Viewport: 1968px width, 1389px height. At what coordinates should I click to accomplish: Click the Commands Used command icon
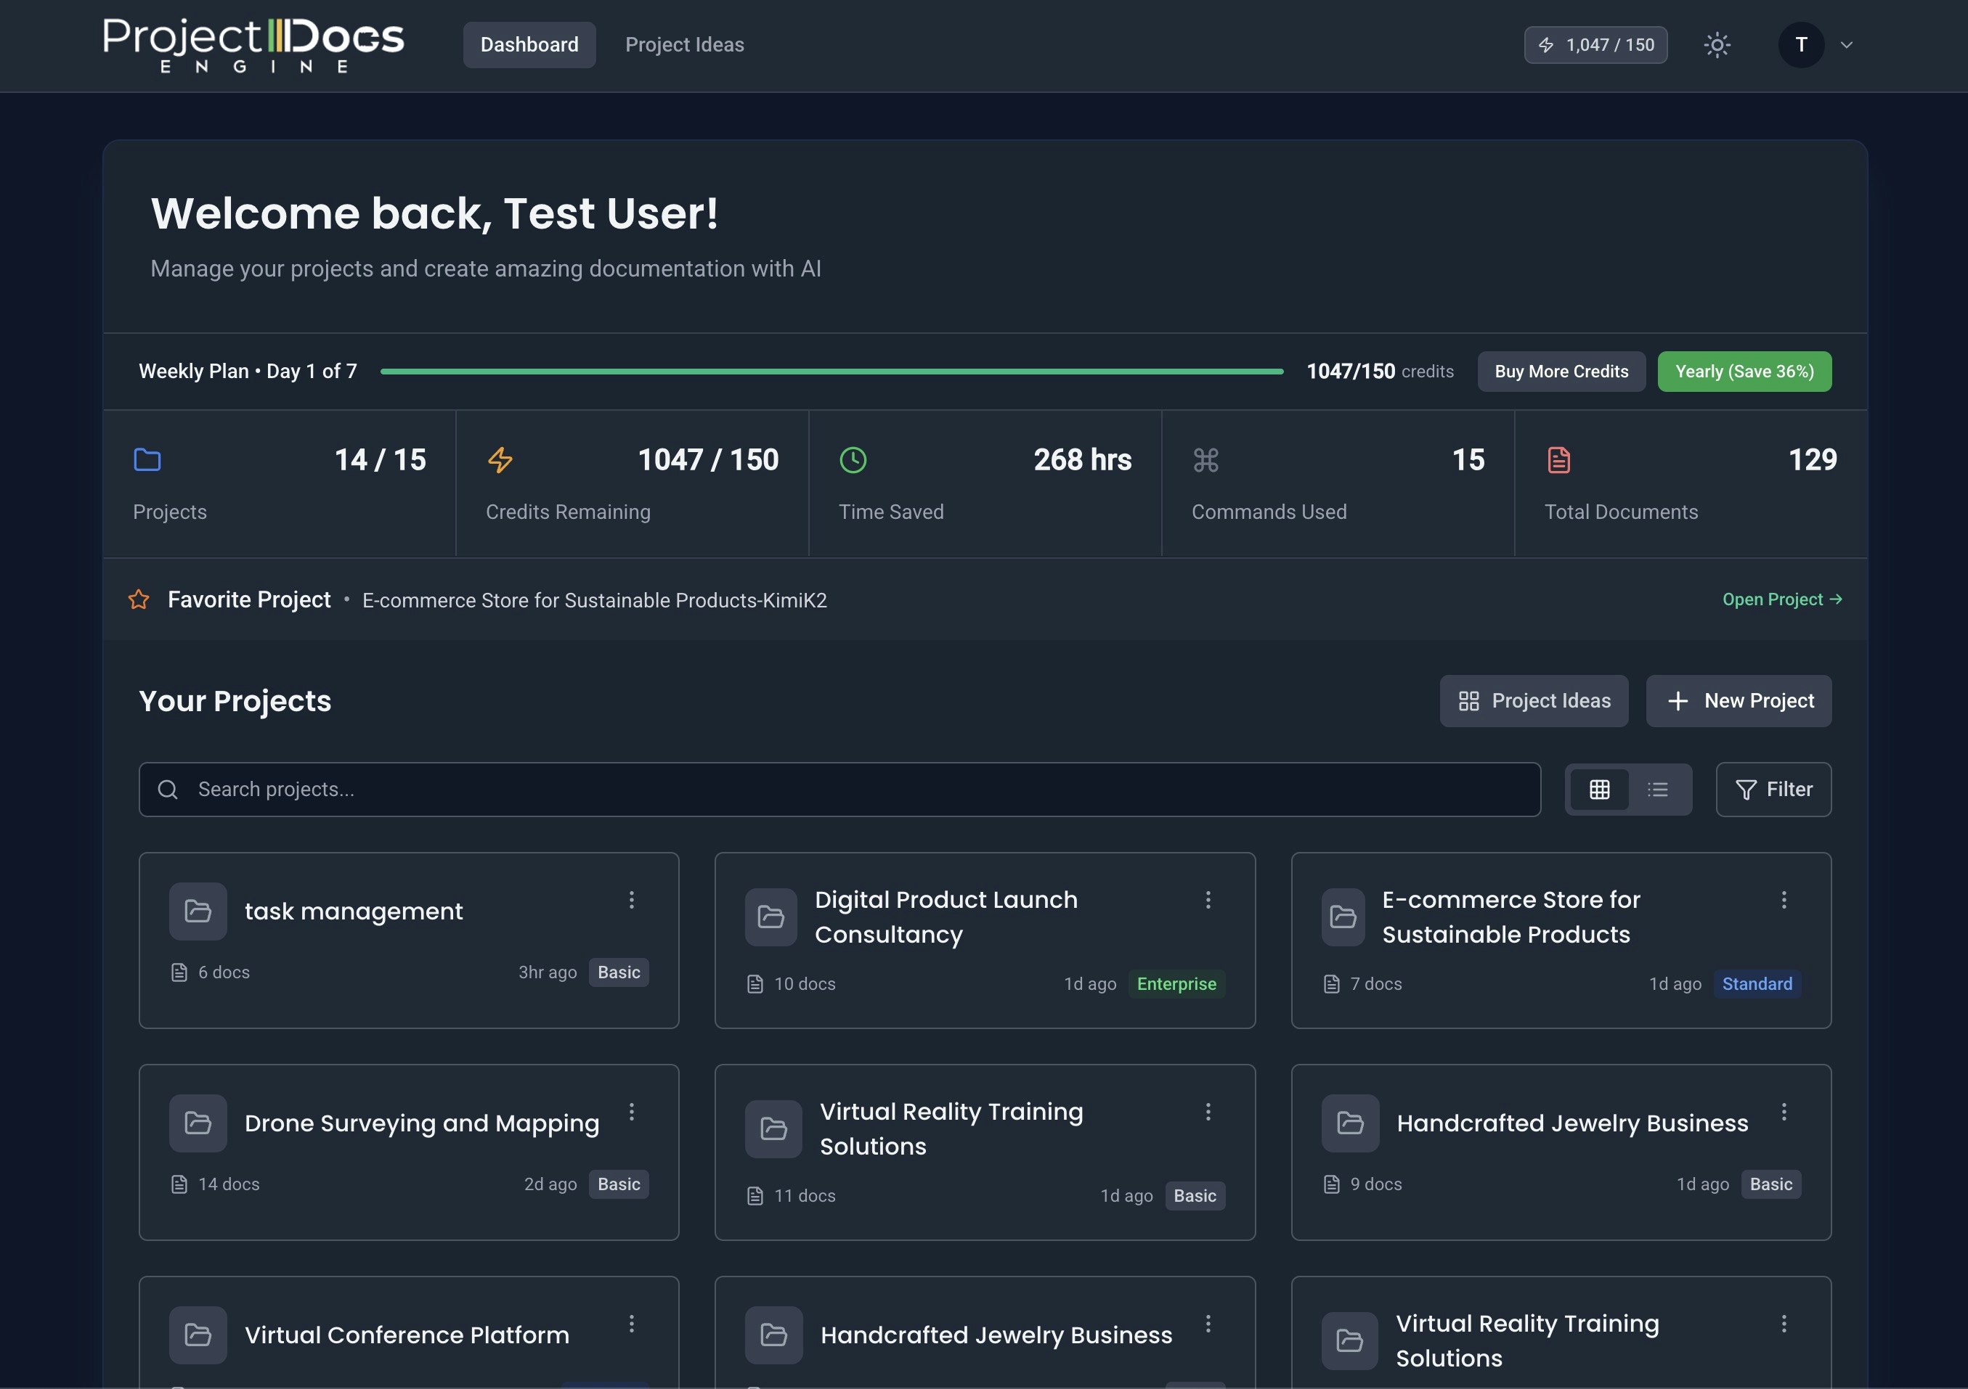click(x=1206, y=460)
